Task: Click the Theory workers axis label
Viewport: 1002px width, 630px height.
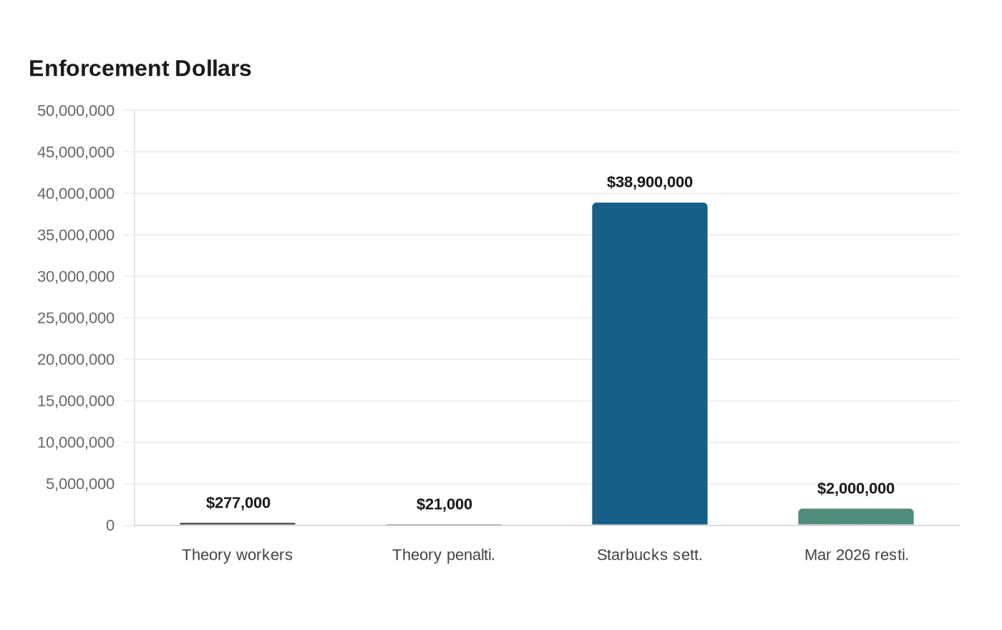Action: [238, 555]
